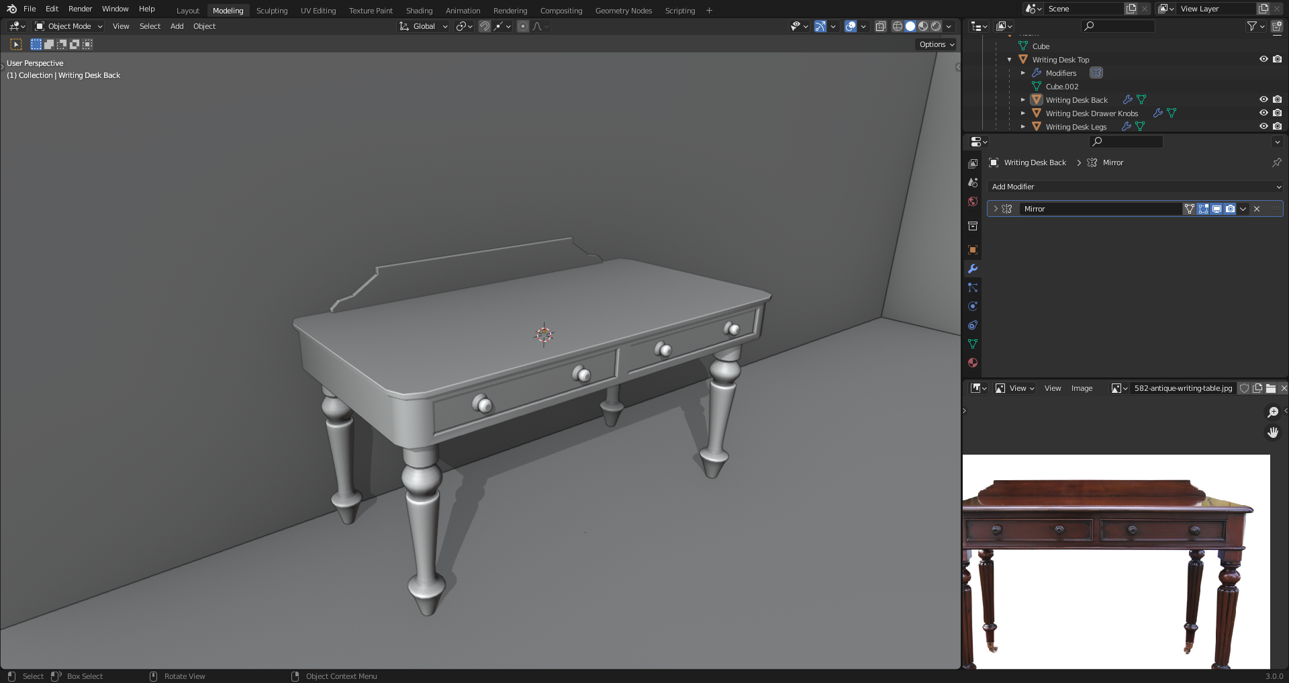The width and height of the screenshot is (1289, 683).
Task: Switch to the Shading workspace tab
Action: [419, 11]
